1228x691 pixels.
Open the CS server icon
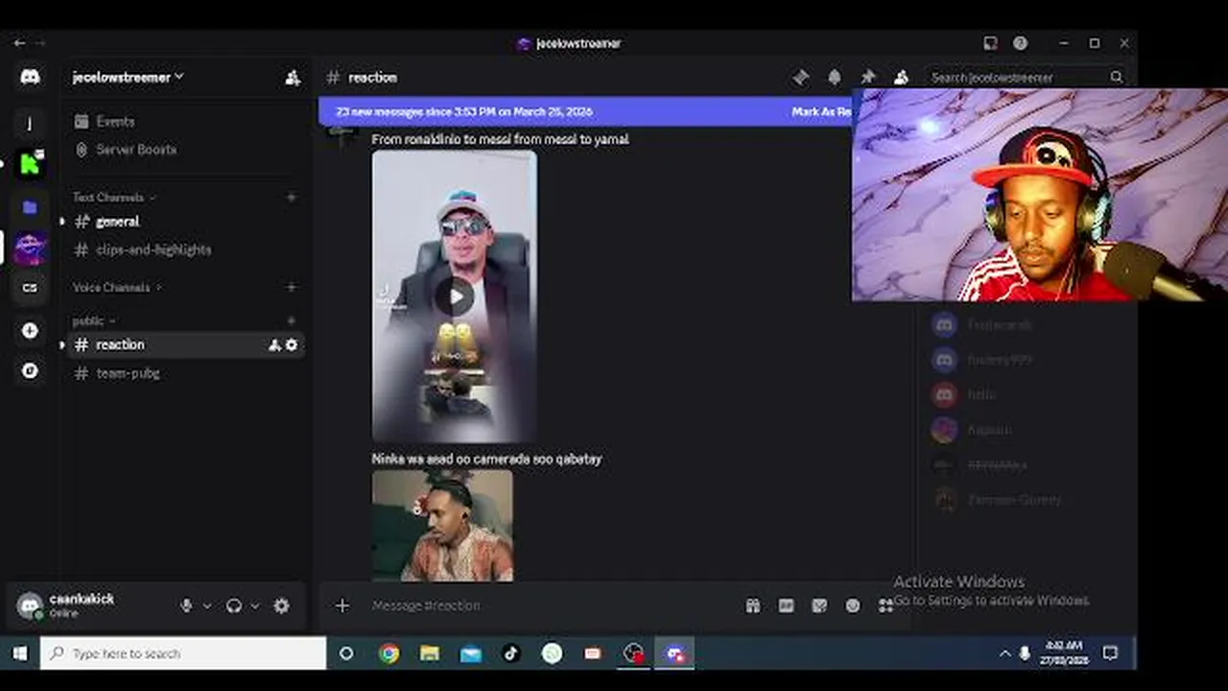pos(30,288)
